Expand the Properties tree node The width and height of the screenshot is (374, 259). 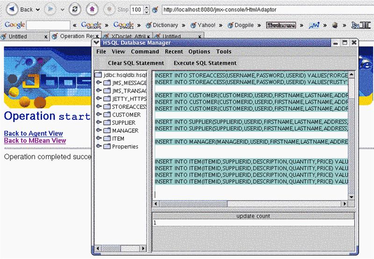coord(99,146)
